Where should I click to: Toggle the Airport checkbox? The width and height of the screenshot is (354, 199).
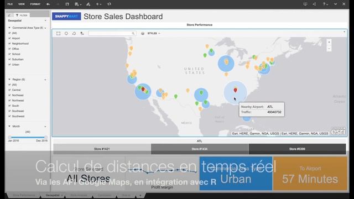click(9, 38)
